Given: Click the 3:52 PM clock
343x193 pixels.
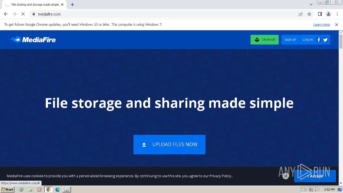Looking at the screenshot, I should 329,190.
